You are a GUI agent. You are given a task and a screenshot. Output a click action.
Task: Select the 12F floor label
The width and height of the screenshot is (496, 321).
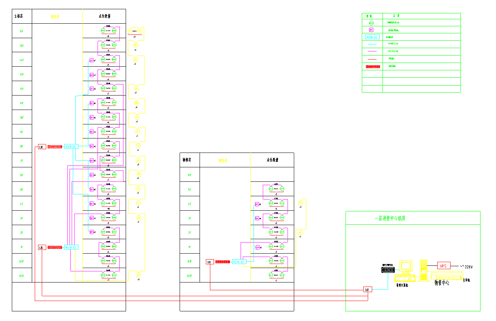pyautogui.click(x=22, y=89)
